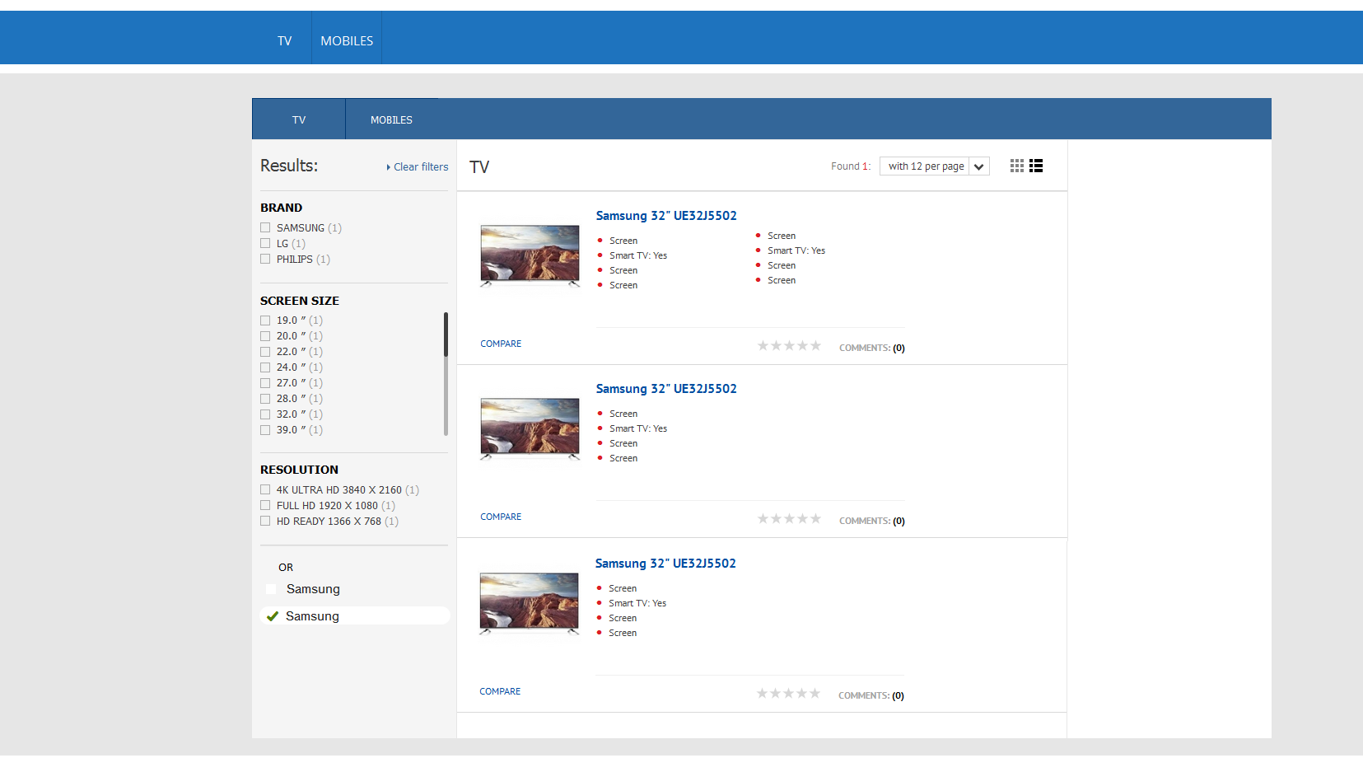Open MOBILES in top blue navigation bar
Viewport: 1363px width, 758px height.
(347, 40)
